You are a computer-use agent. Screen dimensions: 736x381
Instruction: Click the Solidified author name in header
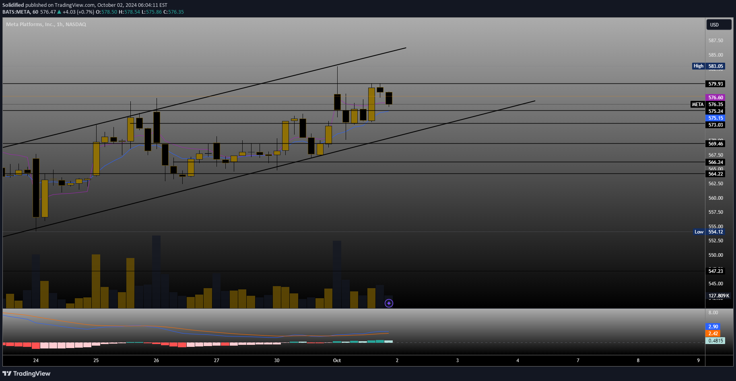click(x=13, y=5)
